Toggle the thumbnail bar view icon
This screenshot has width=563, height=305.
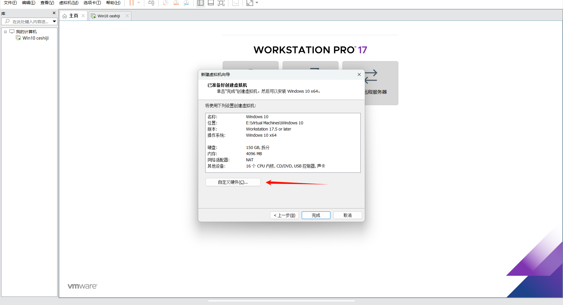211,3
